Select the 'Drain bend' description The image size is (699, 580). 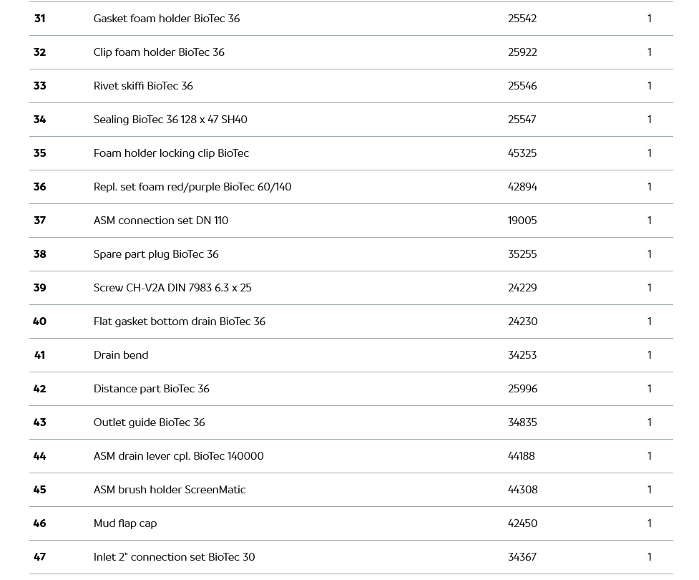tap(121, 355)
